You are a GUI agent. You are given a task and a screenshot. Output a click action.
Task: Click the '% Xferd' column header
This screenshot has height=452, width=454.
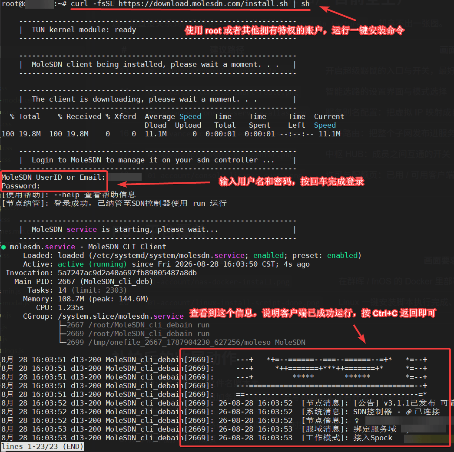(121, 117)
